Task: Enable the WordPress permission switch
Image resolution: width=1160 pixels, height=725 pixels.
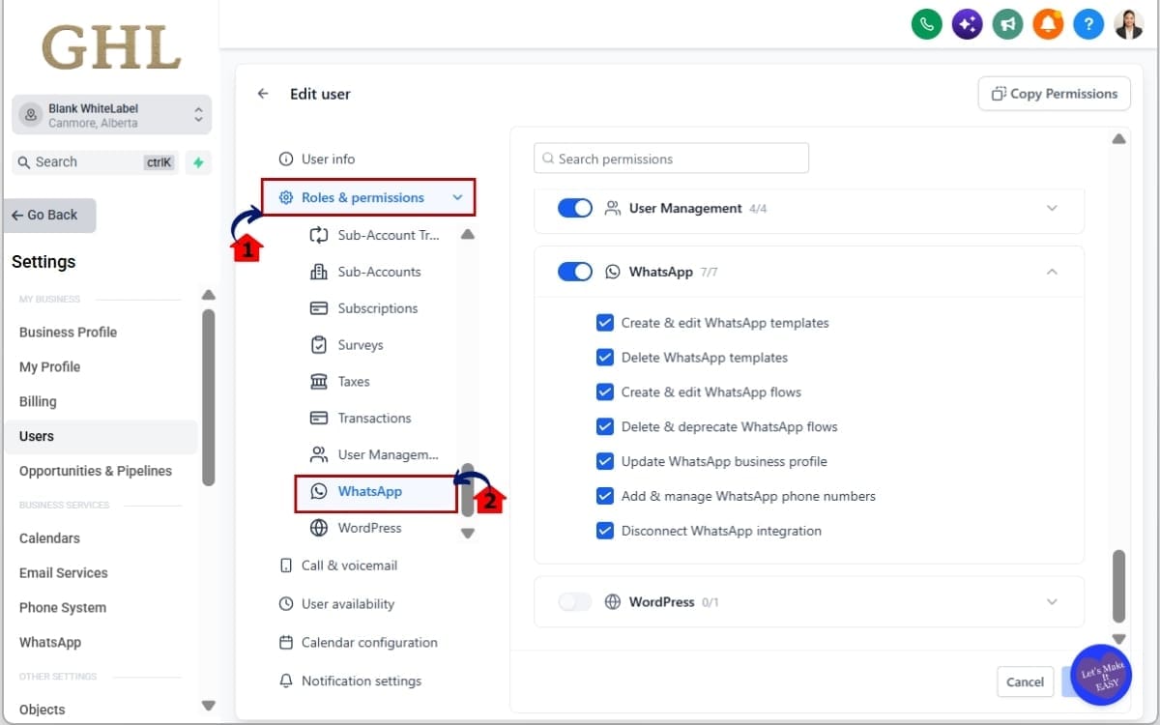Action: pyautogui.click(x=575, y=601)
